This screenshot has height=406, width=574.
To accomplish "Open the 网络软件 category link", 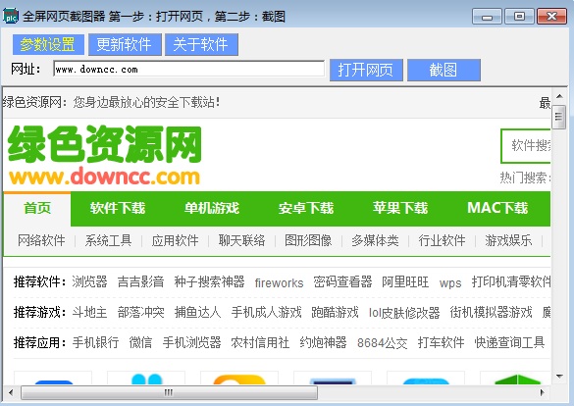I will tap(41, 240).
